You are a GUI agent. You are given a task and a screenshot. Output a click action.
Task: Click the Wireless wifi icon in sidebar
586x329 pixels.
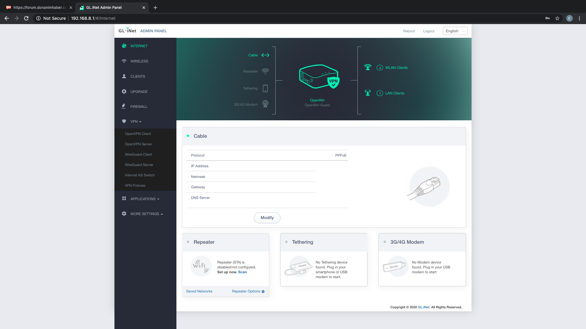click(124, 61)
